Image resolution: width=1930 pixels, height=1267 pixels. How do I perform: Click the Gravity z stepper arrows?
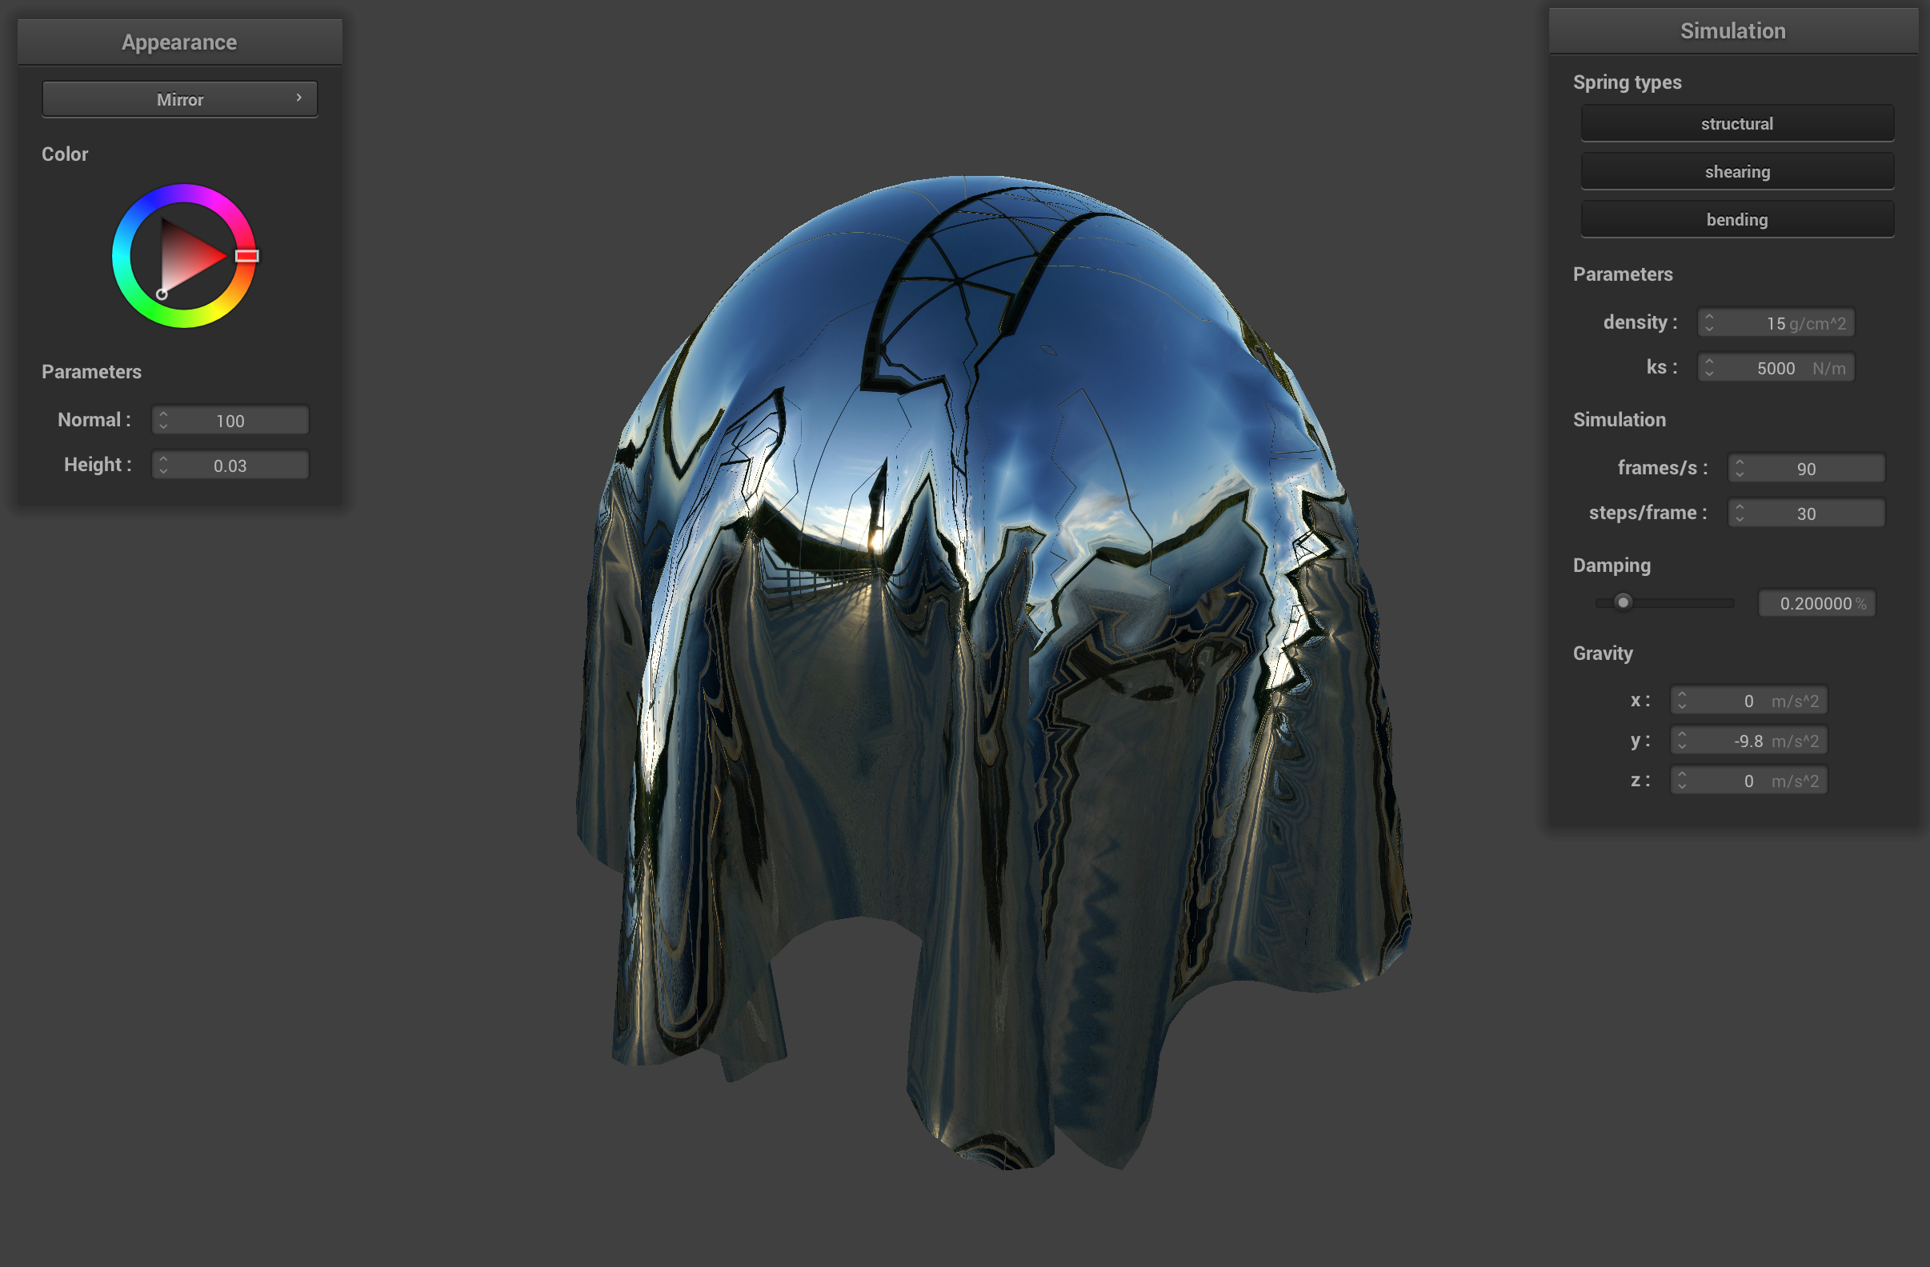[x=1681, y=780]
